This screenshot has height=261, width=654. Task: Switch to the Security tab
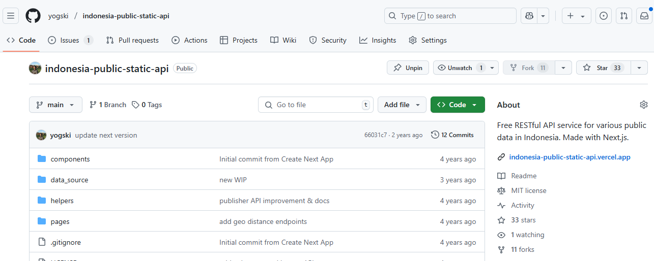328,40
